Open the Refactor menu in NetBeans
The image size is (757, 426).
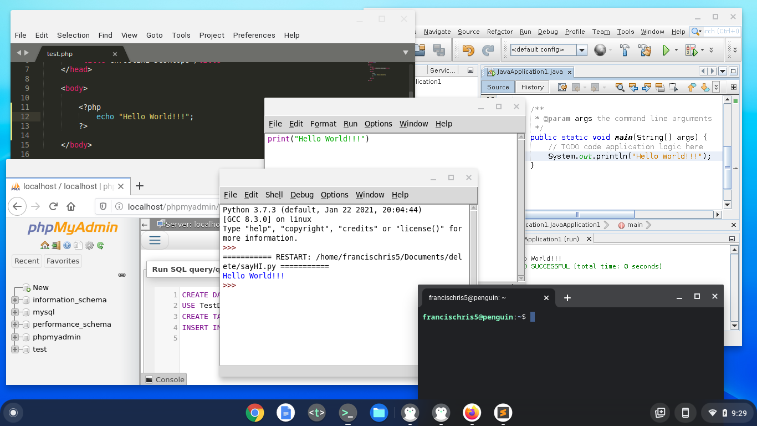click(x=500, y=32)
